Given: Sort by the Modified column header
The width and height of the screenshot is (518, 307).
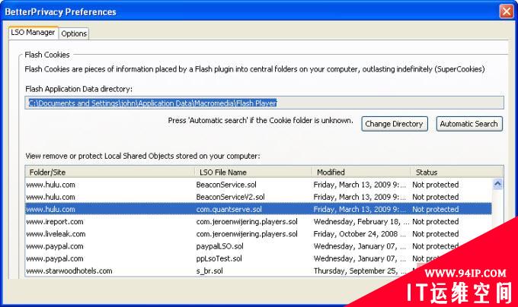Looking at the screenshot, I should pos(361,172).
